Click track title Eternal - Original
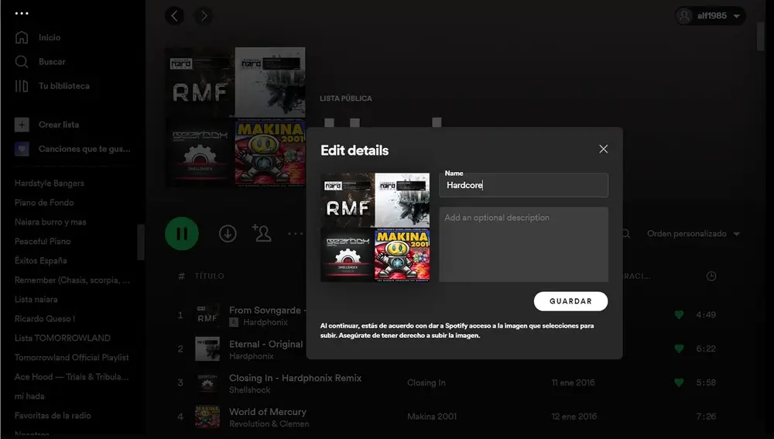The height and width of the screenshot is (439, 774). pos(266,345)
